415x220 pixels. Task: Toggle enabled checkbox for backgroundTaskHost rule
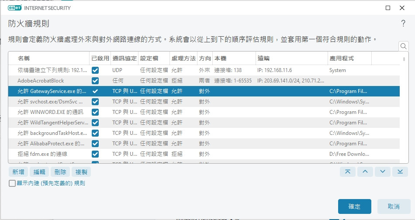pos(95,133)
